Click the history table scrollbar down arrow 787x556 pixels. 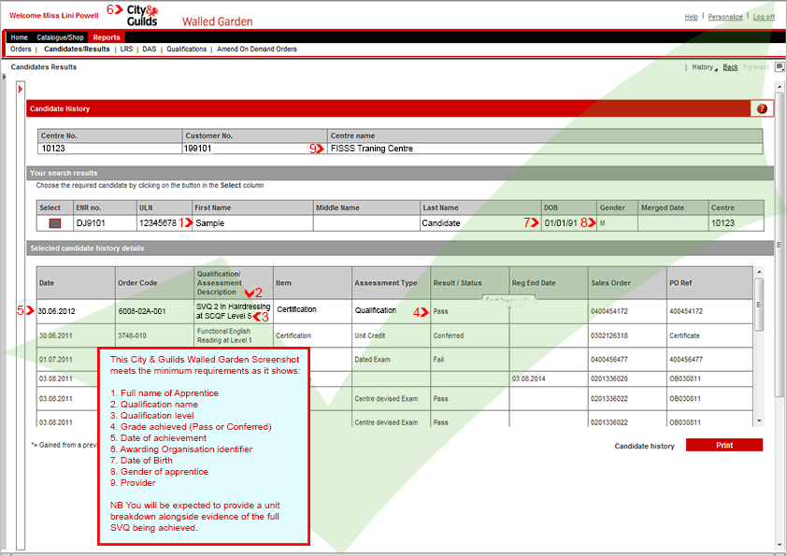759,421
